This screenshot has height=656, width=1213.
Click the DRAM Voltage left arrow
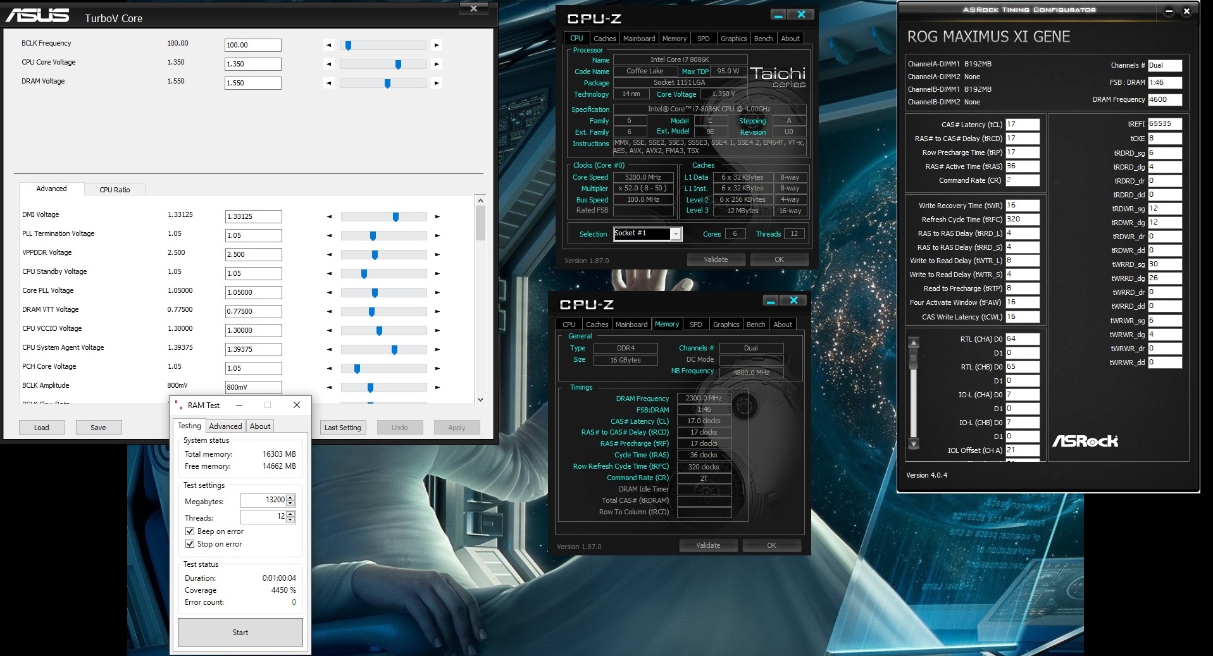328,83
